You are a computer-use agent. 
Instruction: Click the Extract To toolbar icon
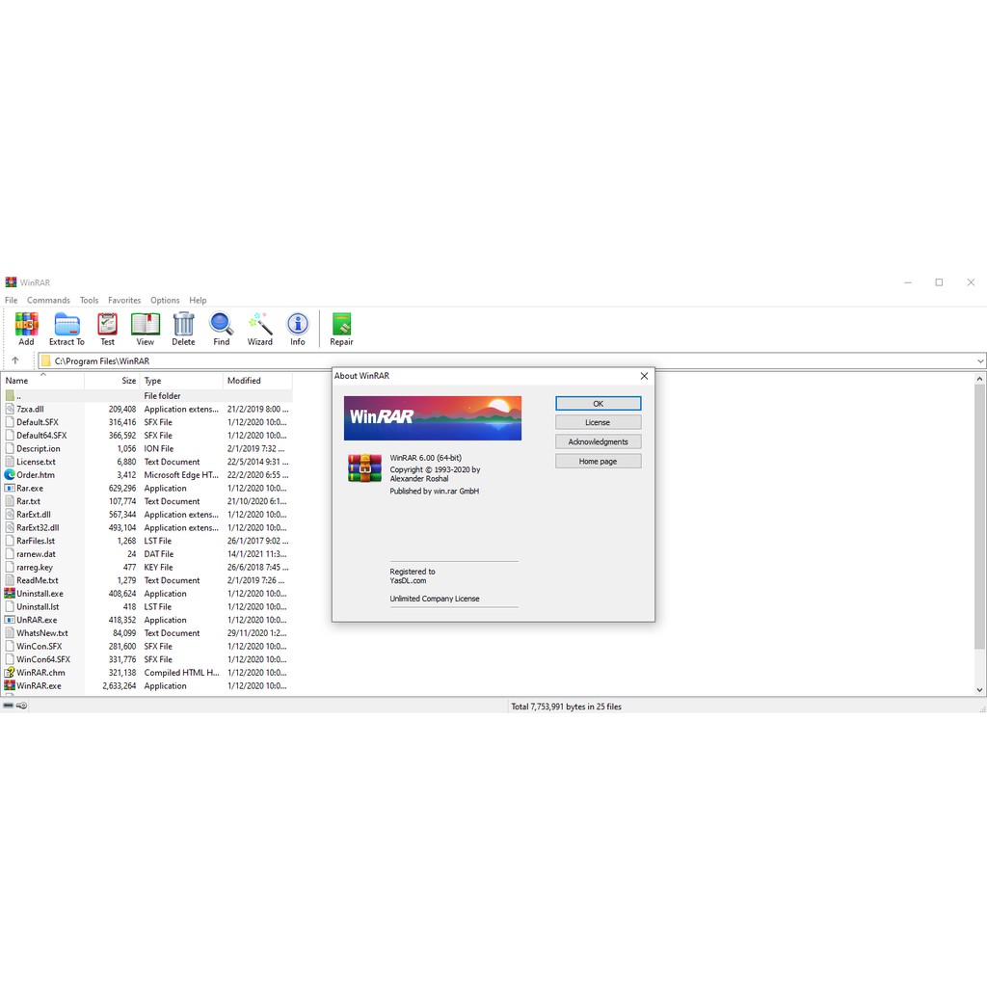coord(67,325)
